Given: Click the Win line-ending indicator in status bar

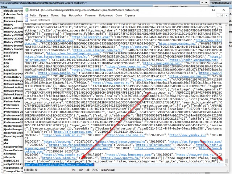Looking at the screenshot, I should [80, 170].
